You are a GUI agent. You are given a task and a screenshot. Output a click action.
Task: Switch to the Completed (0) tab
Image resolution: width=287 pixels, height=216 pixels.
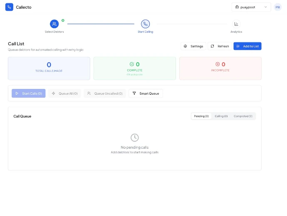coord(243,116)
